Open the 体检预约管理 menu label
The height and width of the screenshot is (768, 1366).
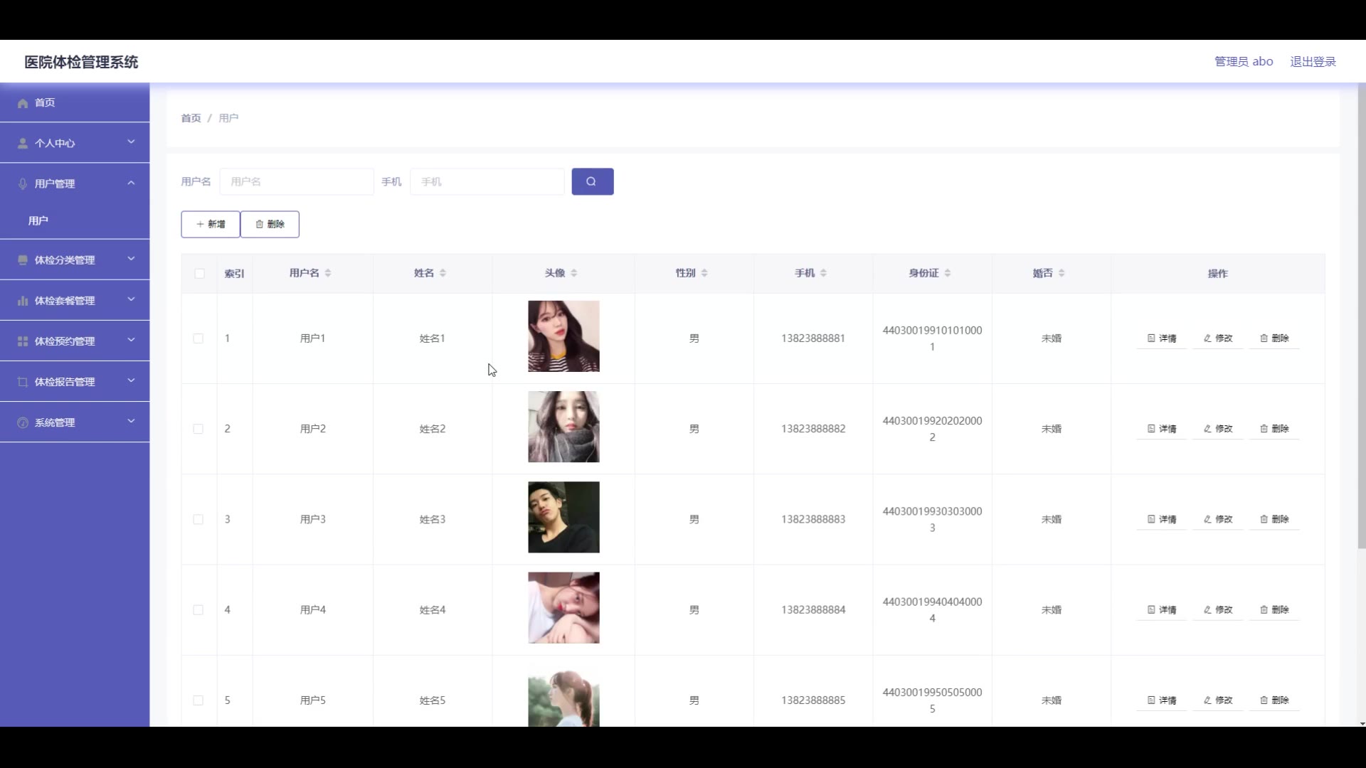point(65,341)
